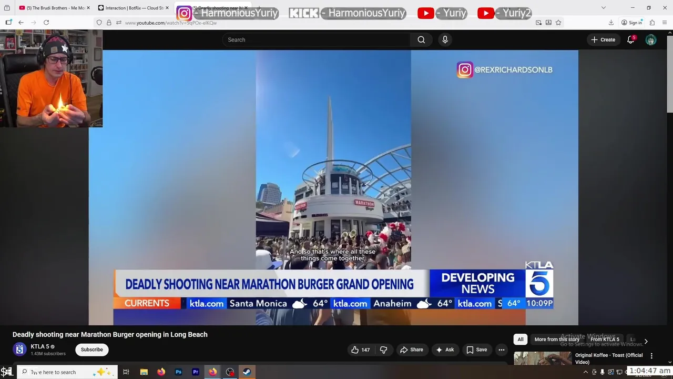Screen dimensions: 673x379
Task: Click the taskbar clock 1:04:47 am
Action: click(x=650, y=371)
